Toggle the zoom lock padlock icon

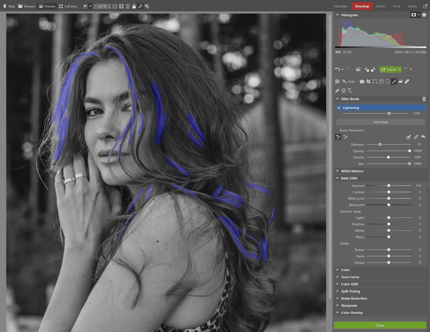[x=134, y=6]
